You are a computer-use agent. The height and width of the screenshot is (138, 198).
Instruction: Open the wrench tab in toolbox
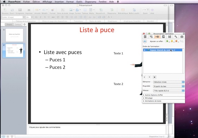click(175, 37)
